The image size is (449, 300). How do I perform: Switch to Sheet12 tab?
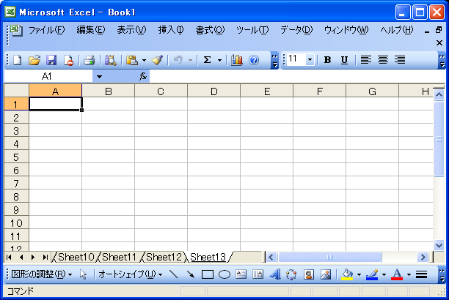pos(164,257)
